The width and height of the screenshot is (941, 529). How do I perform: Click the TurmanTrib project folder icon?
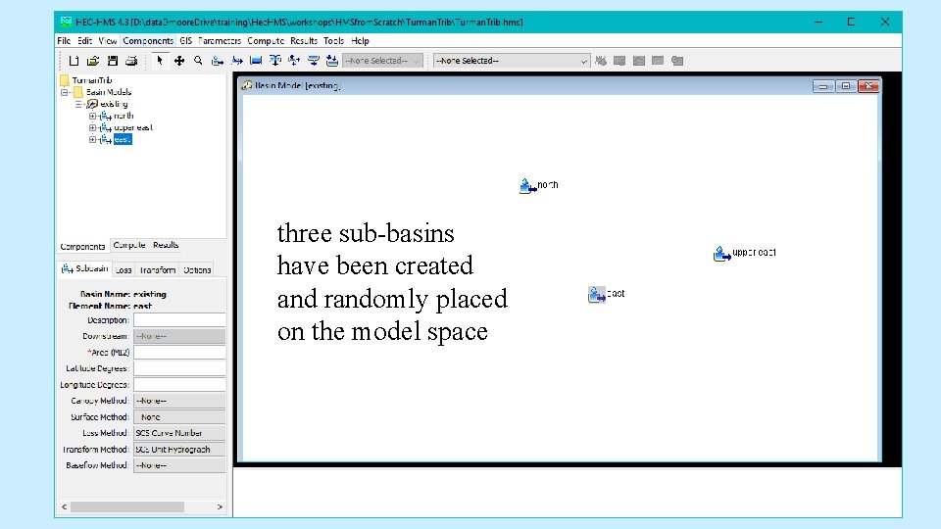click(x=65, y=80)
